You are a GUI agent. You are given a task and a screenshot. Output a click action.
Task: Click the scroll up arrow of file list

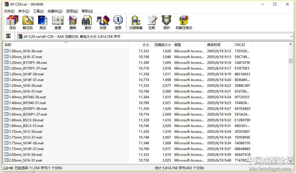pos(291,44)
